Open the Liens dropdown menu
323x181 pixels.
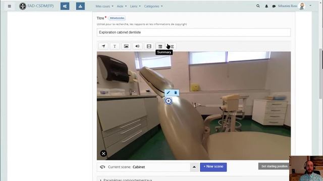coord(135,7)
